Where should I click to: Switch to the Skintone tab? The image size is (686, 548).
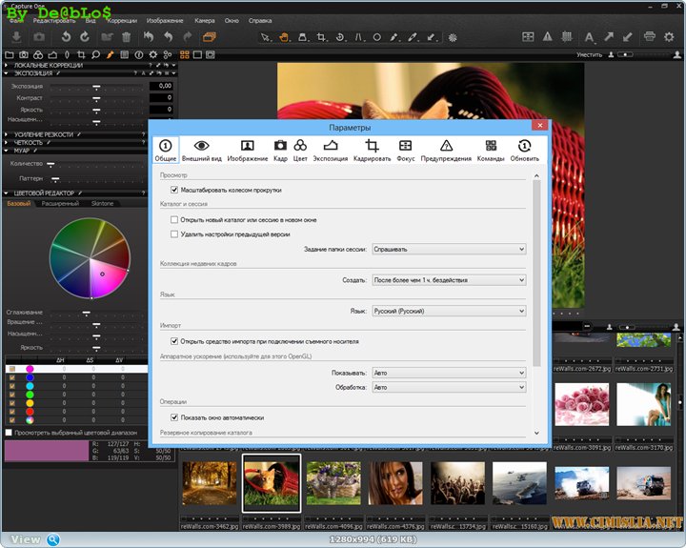[x=102, y=204]
